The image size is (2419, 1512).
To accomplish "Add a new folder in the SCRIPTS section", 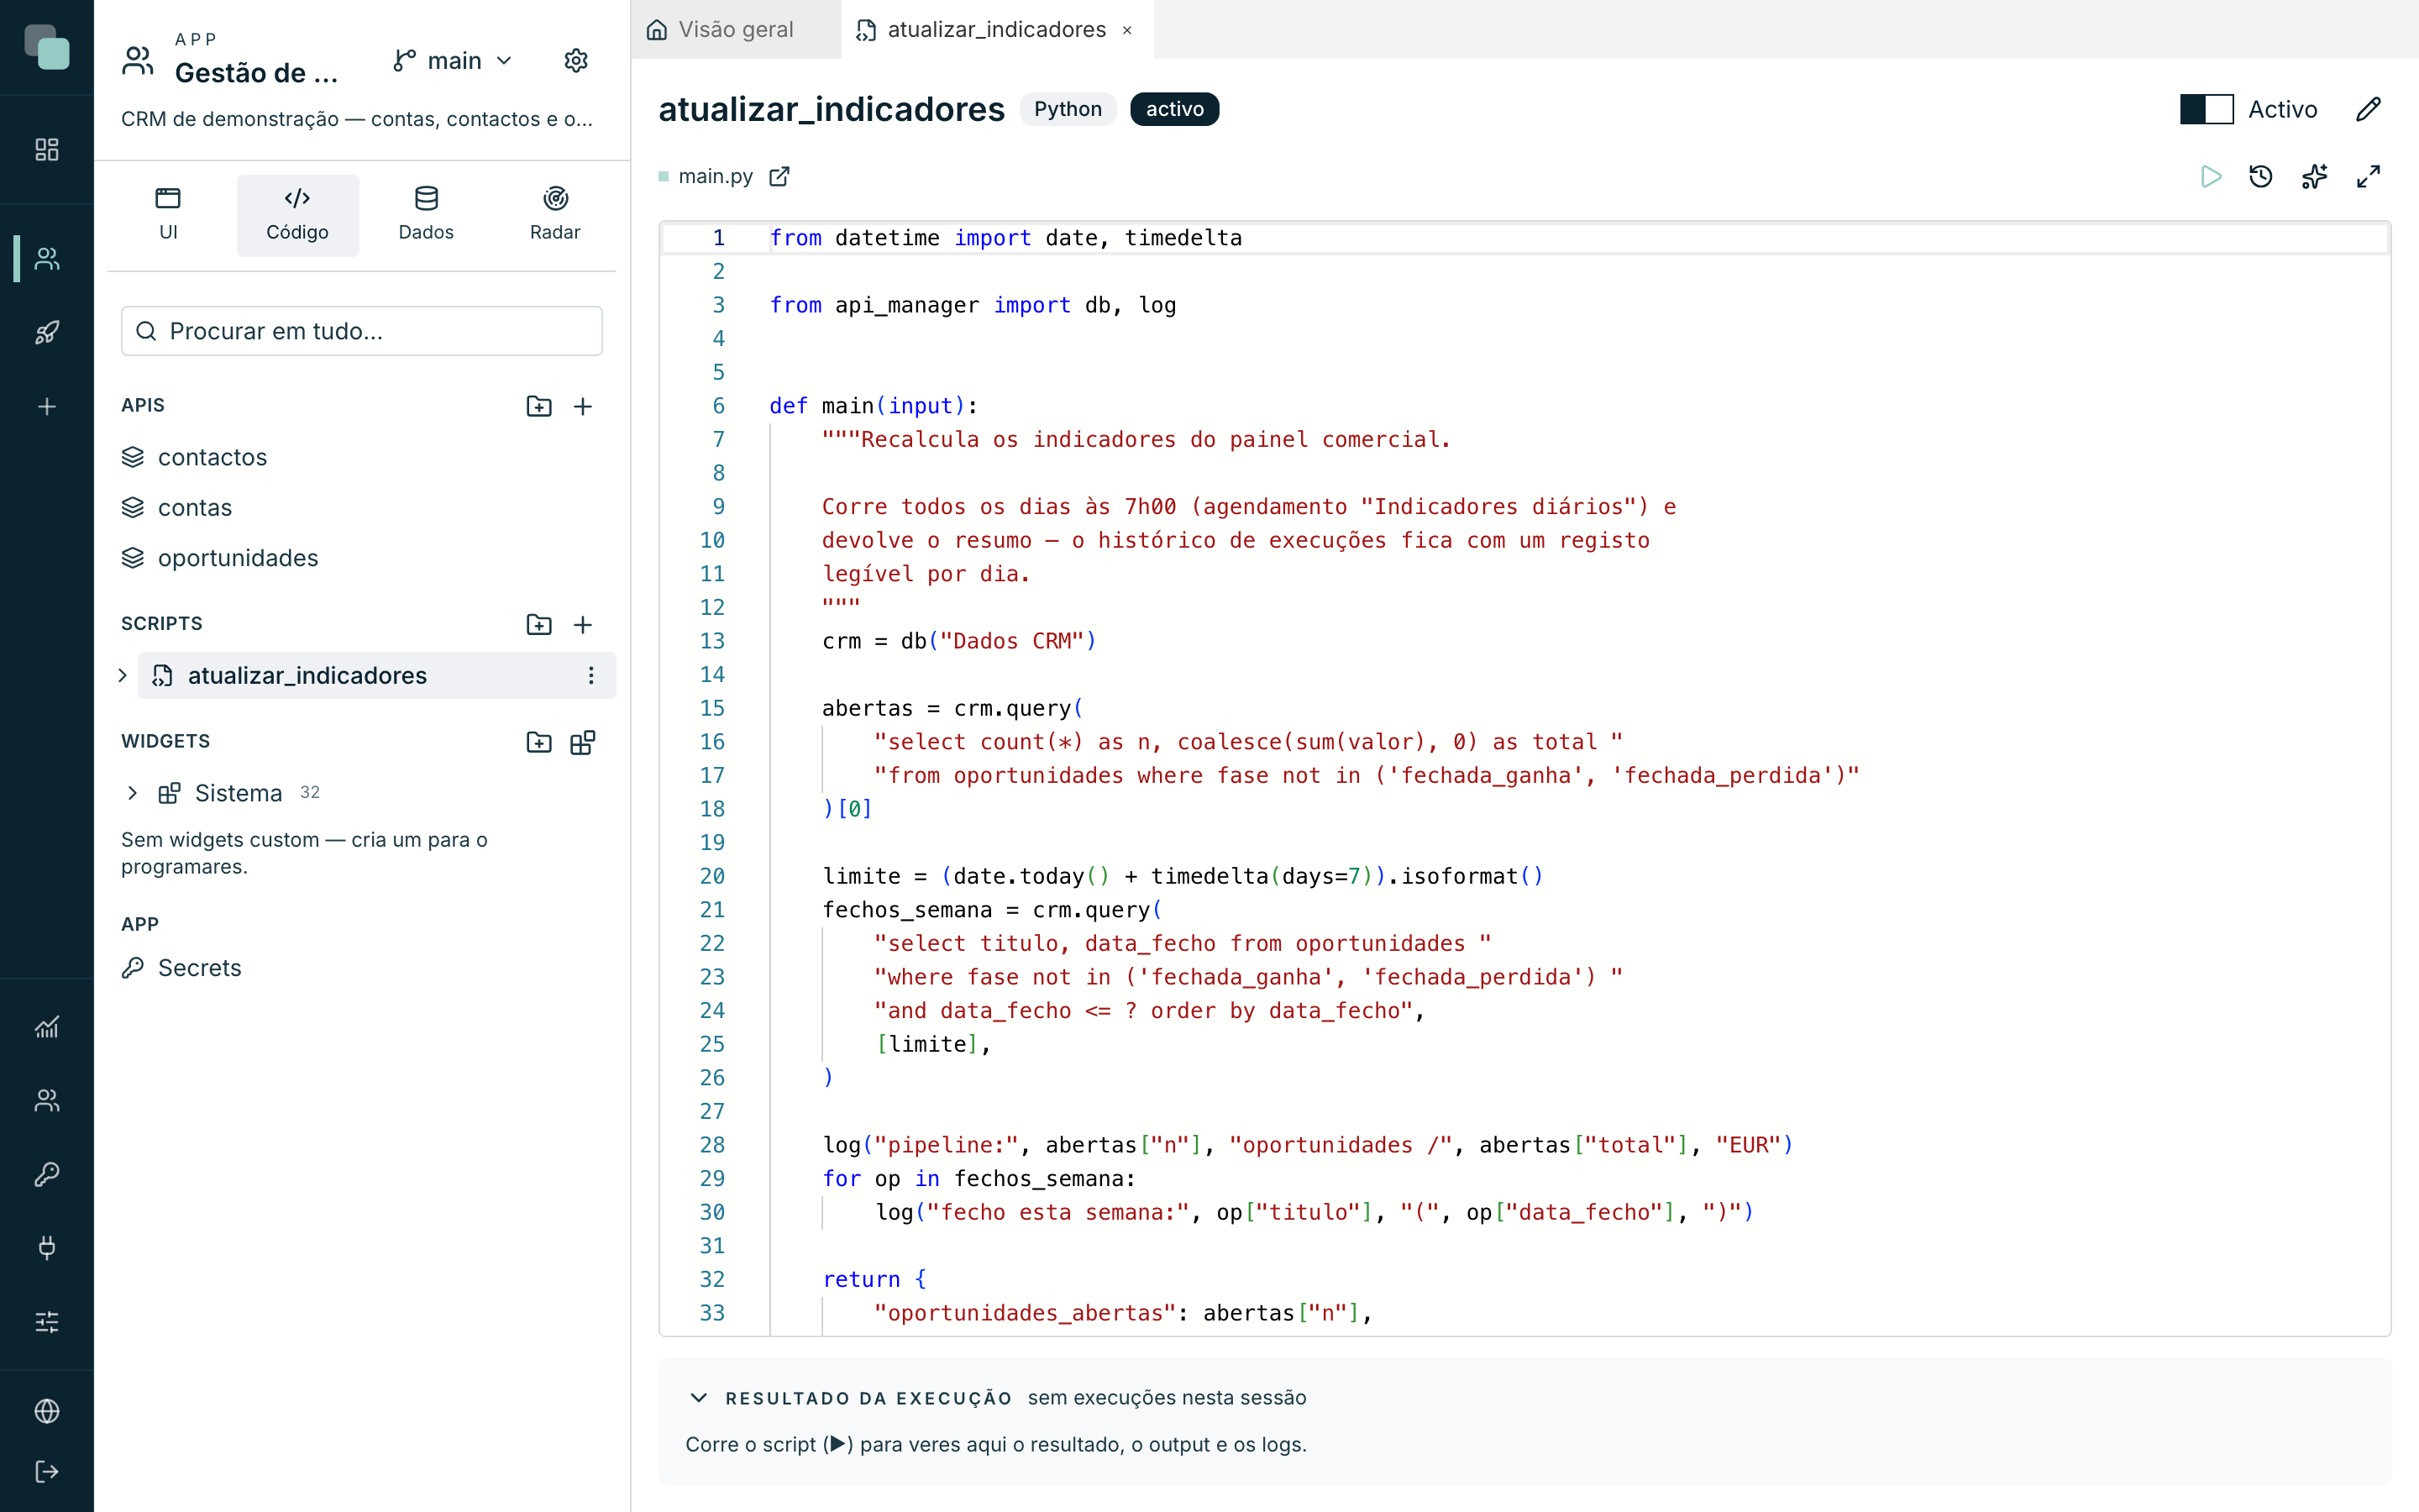I will pos(538,624).
